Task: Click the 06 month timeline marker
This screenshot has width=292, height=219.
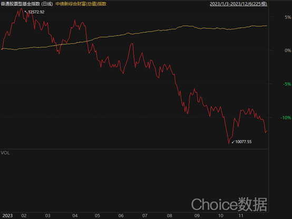Action: pos(121,216)
